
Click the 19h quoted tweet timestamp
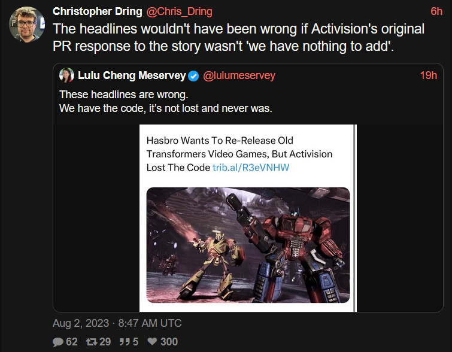(x=429, y=75)
